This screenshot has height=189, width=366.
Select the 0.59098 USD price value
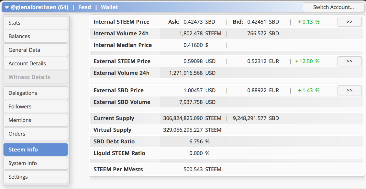pyautogui.click(x=199, y=61)
